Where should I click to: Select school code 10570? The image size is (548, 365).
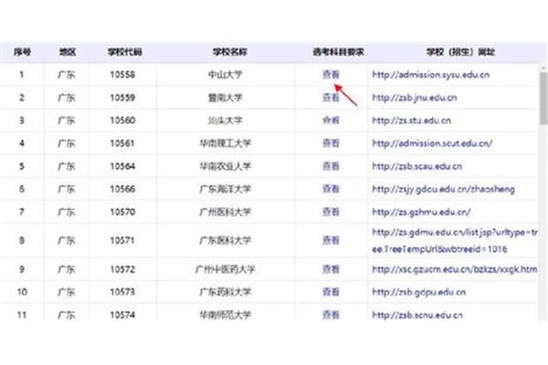tap(122, 212)
